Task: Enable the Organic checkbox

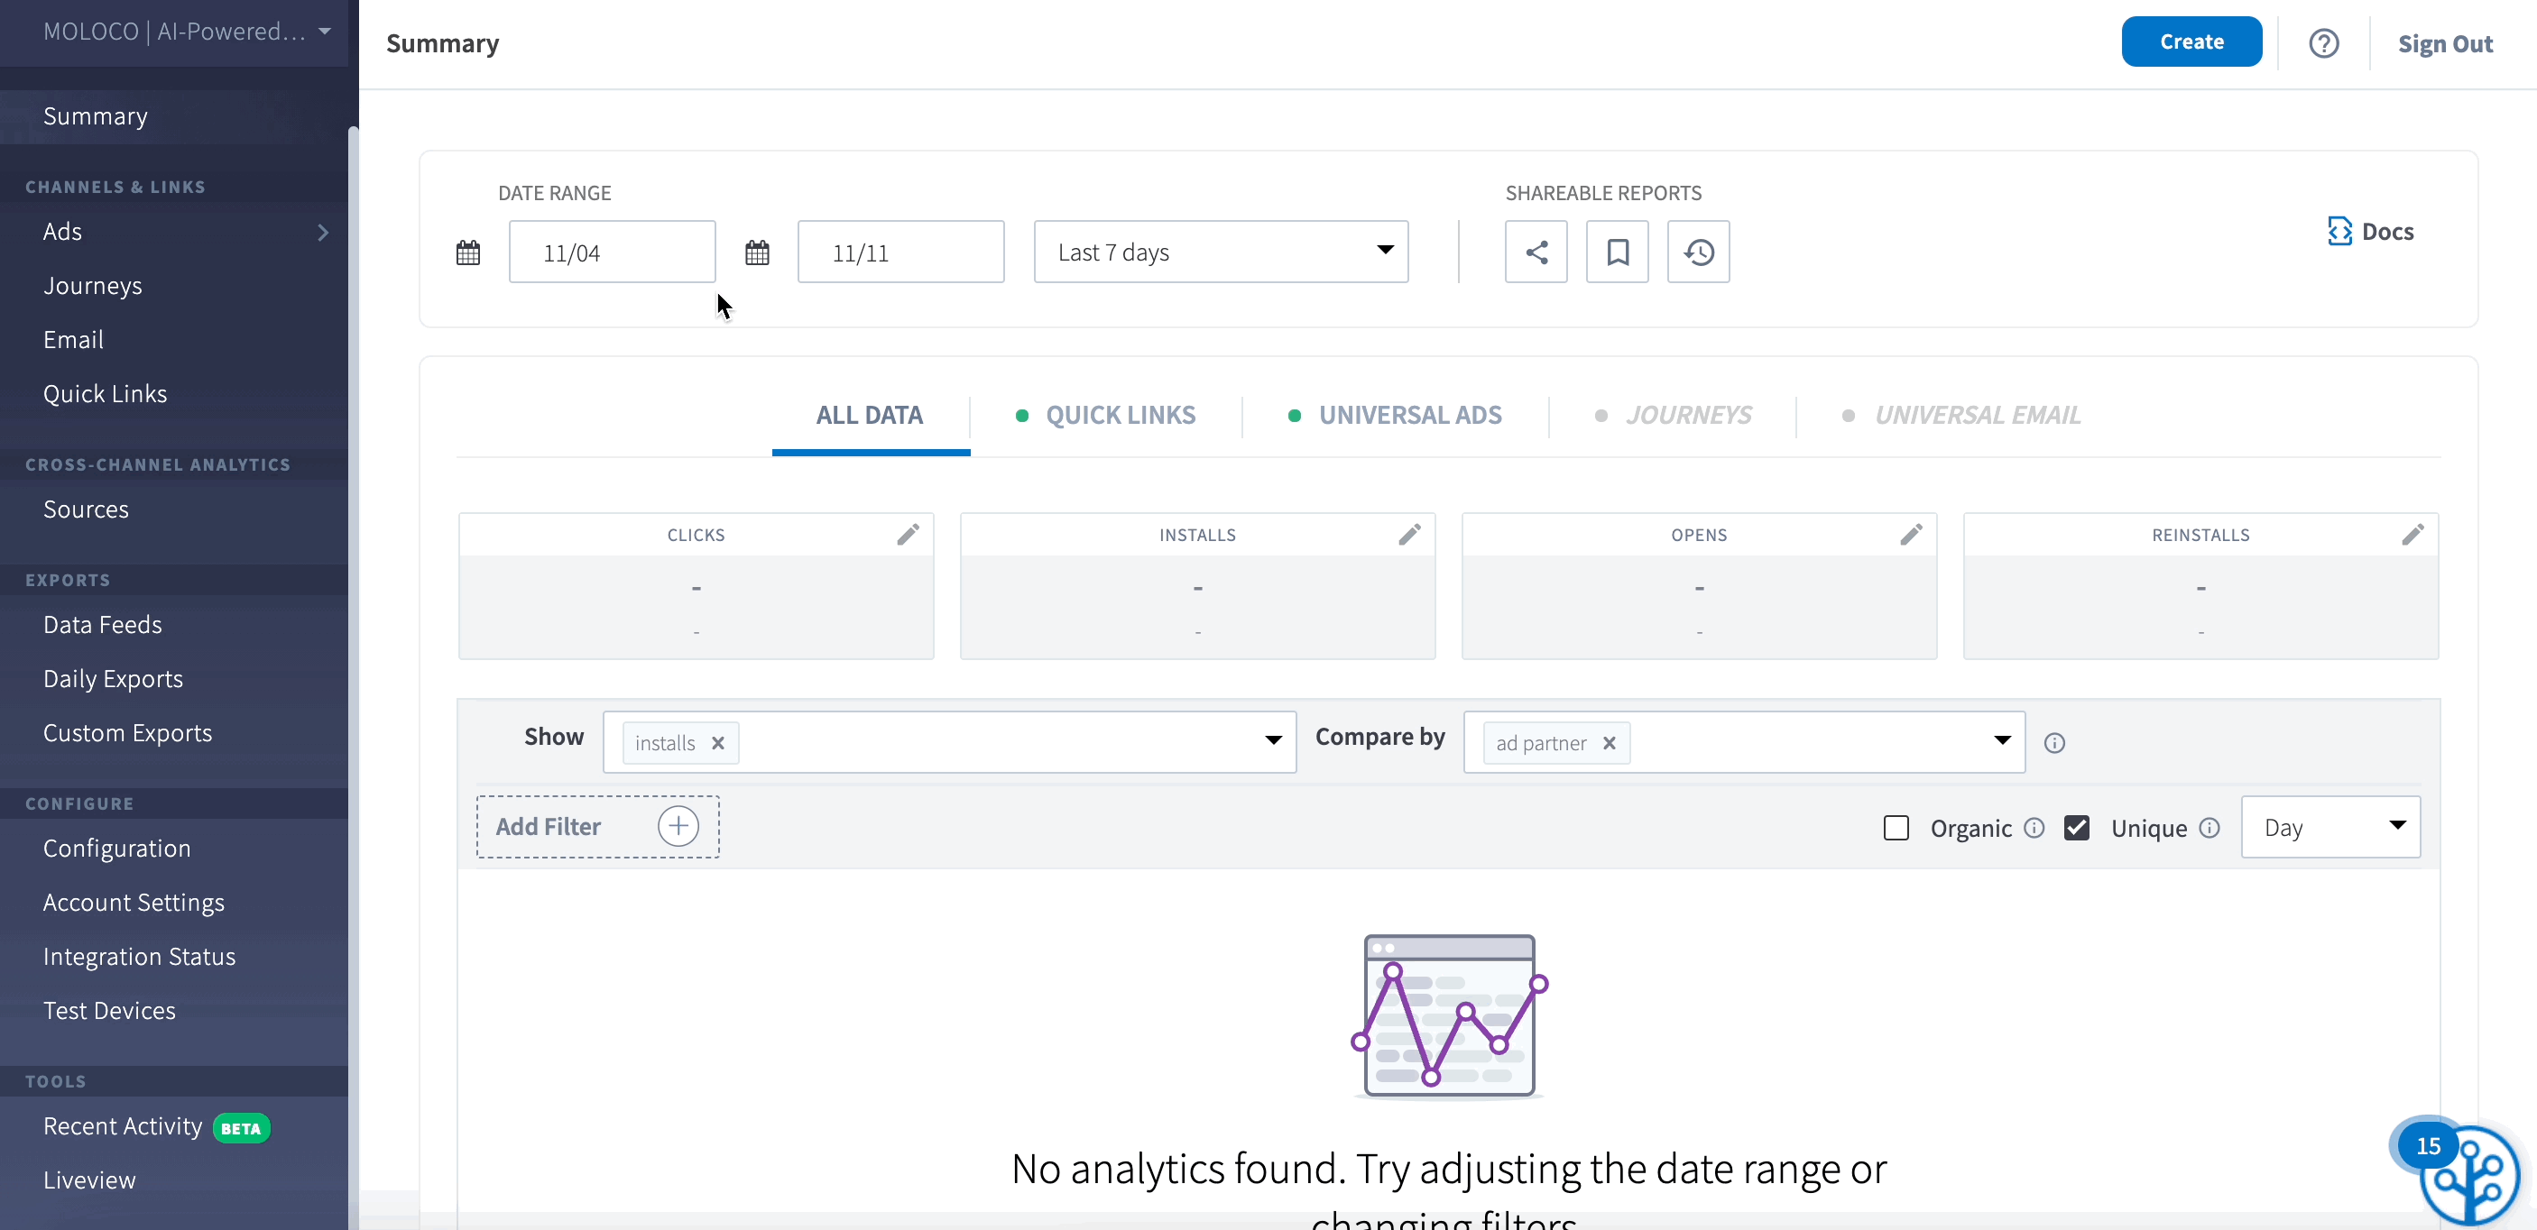Action: pos(1896,828)
